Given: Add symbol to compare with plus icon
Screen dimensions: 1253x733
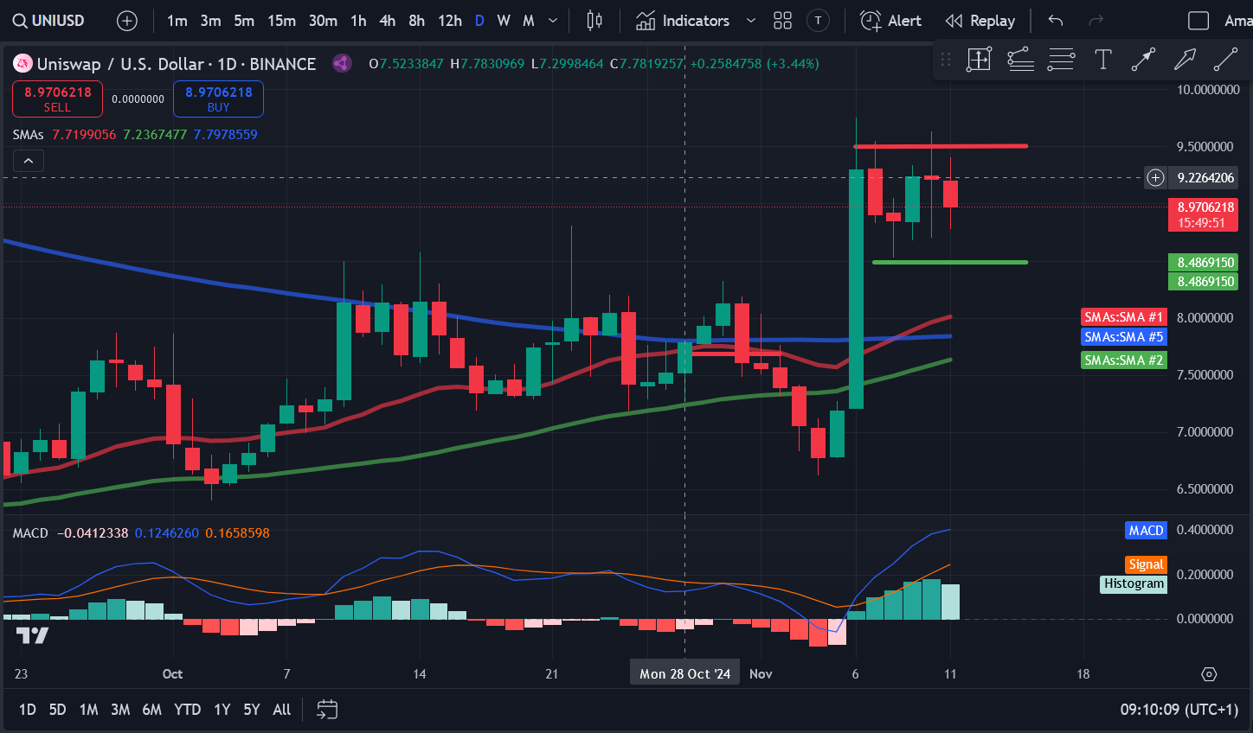Looking at the screenshot, I should coord(127,21).
